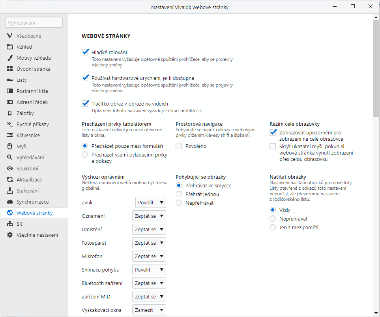Open Klávesnice keyboard icon
Image resolution: width=380 pixels, height=317 pixels.
click(x=10, y=135)
